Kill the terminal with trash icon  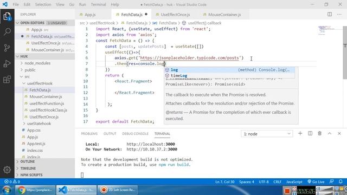coord(319,133)
